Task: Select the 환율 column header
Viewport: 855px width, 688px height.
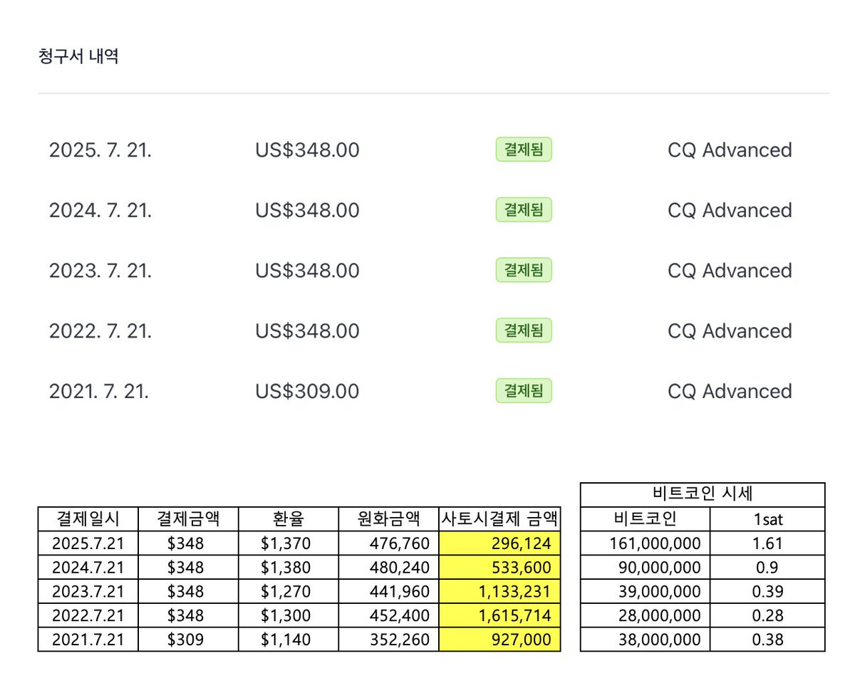Action: pyautogui.click(x=288, y=518)
